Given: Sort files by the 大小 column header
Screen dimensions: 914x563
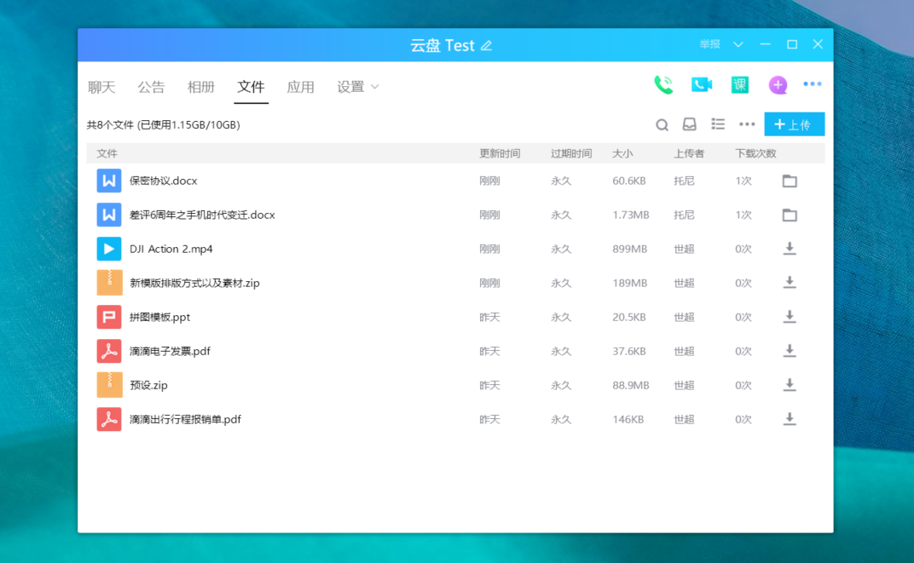Looking at the screenshot, I should (x=622, y=153).
